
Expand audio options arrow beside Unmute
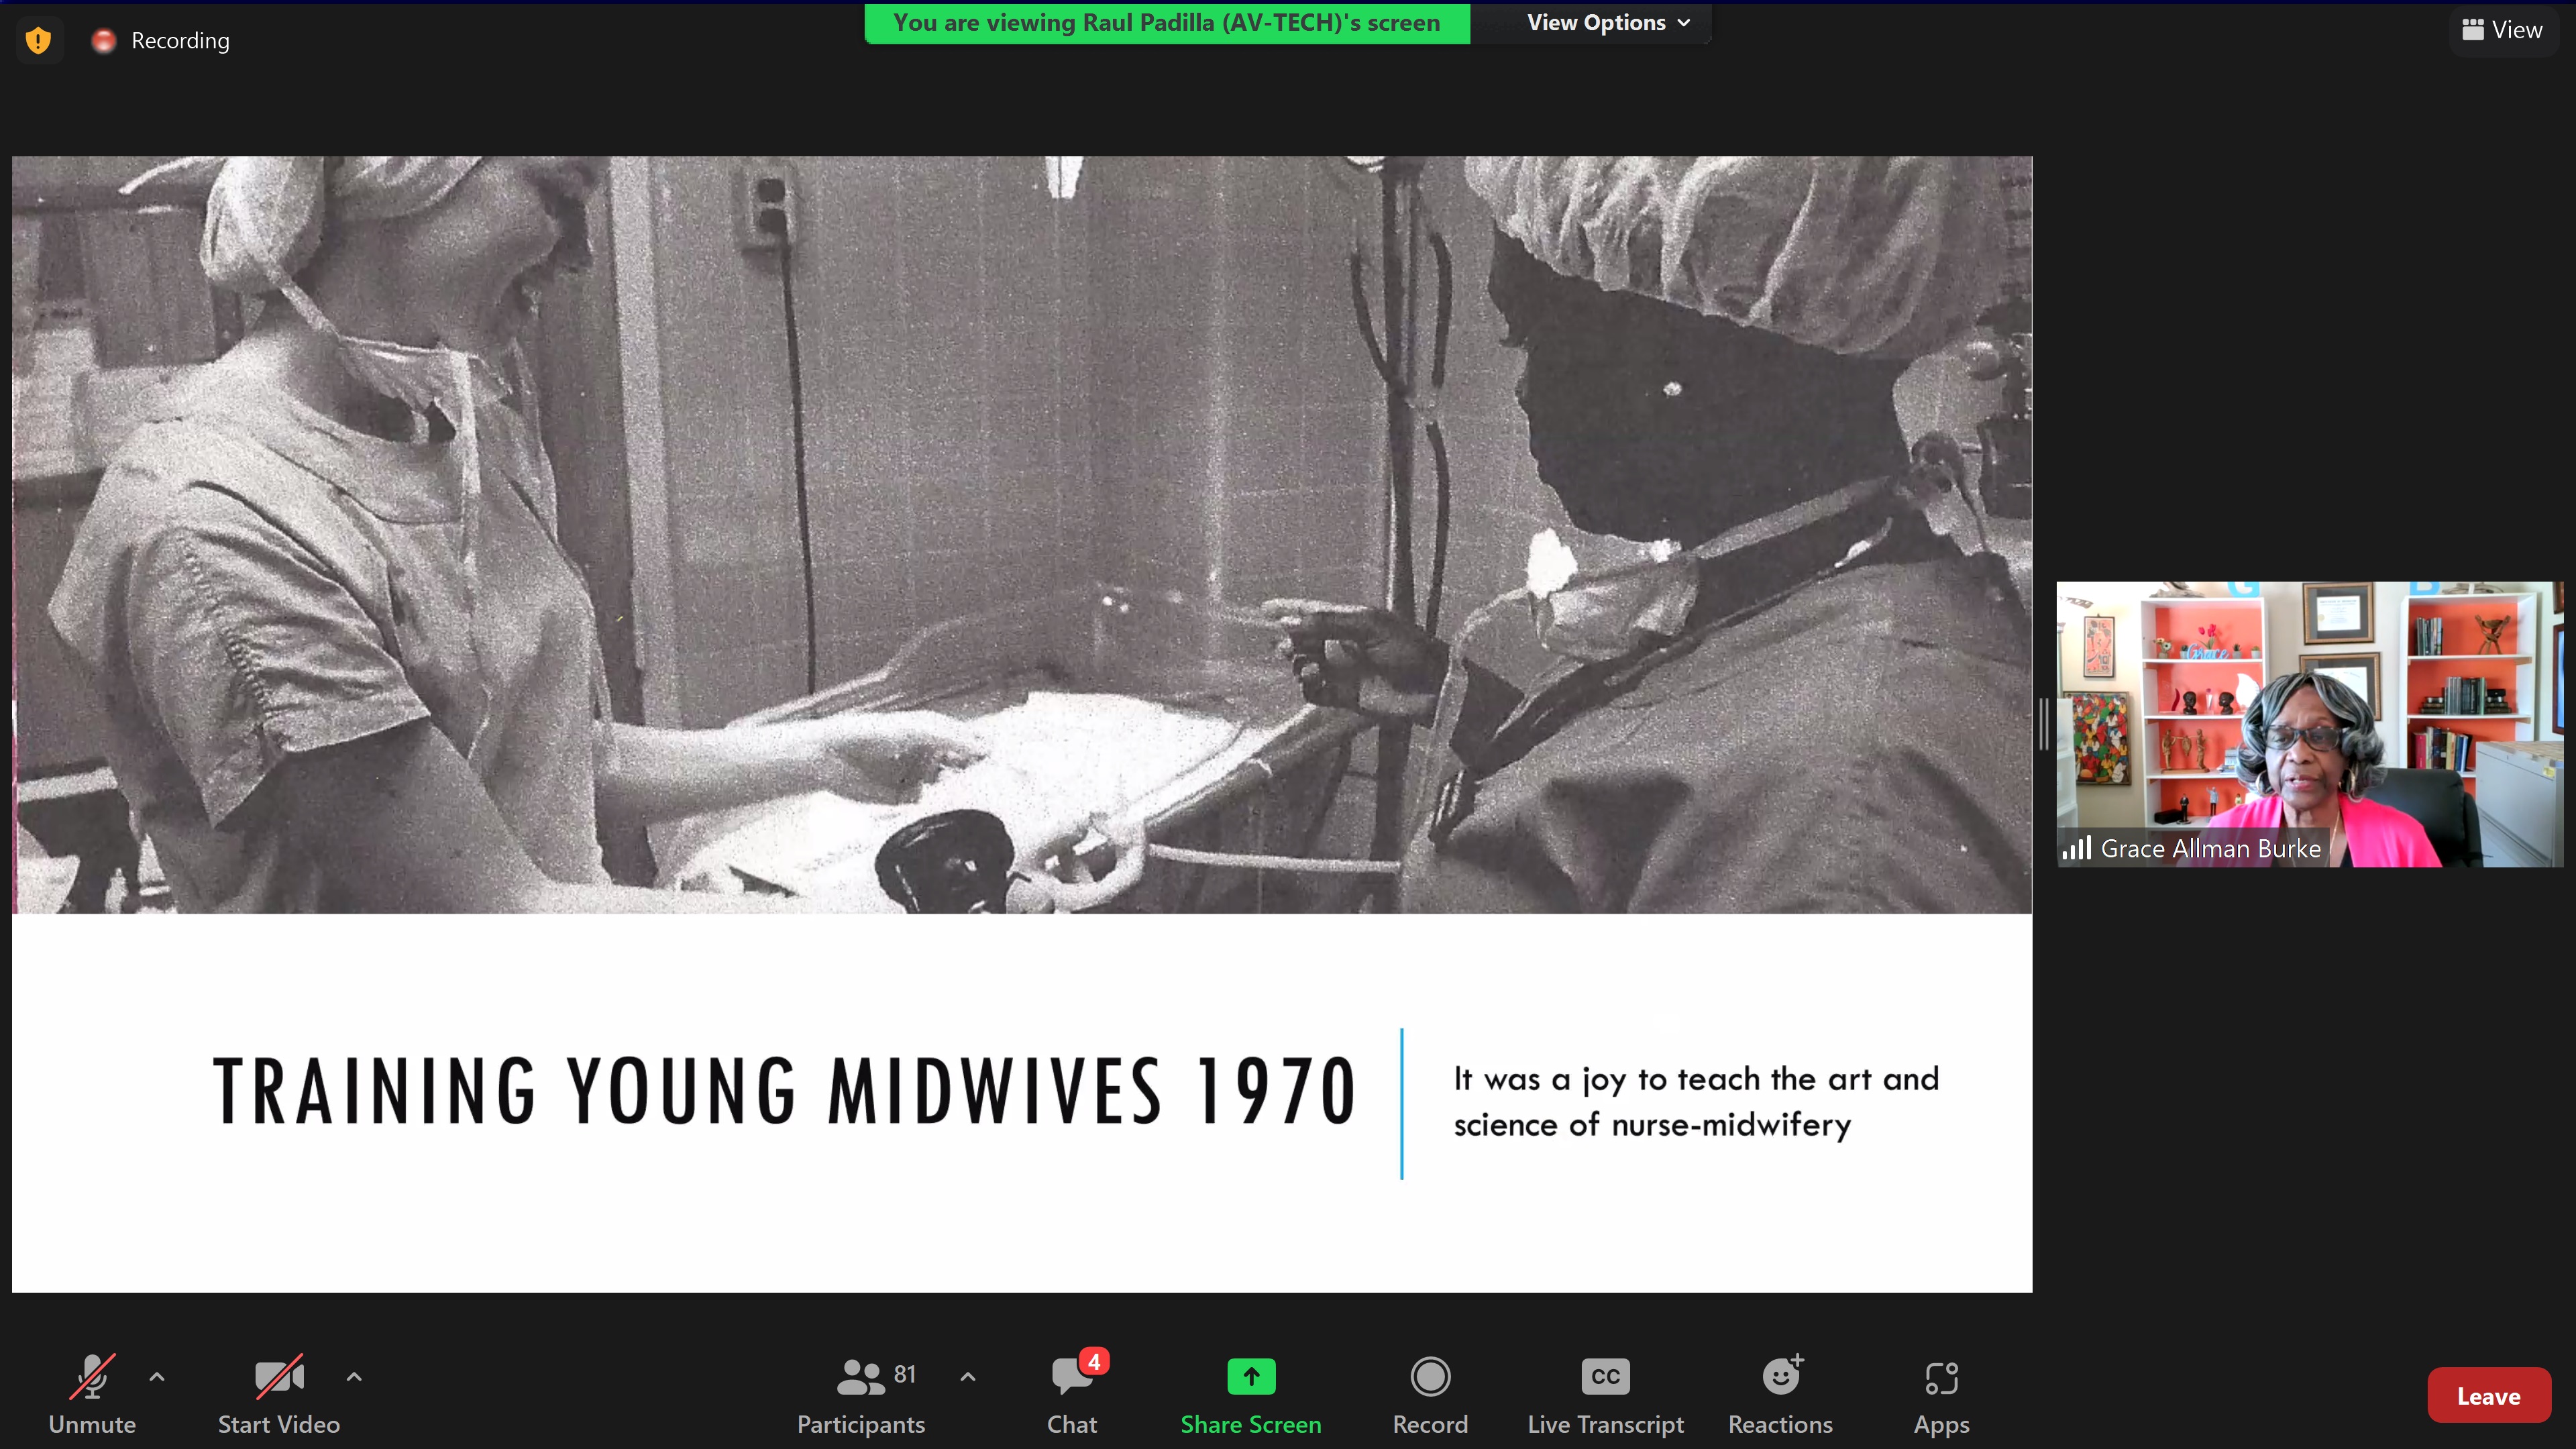pos(157,1377)
